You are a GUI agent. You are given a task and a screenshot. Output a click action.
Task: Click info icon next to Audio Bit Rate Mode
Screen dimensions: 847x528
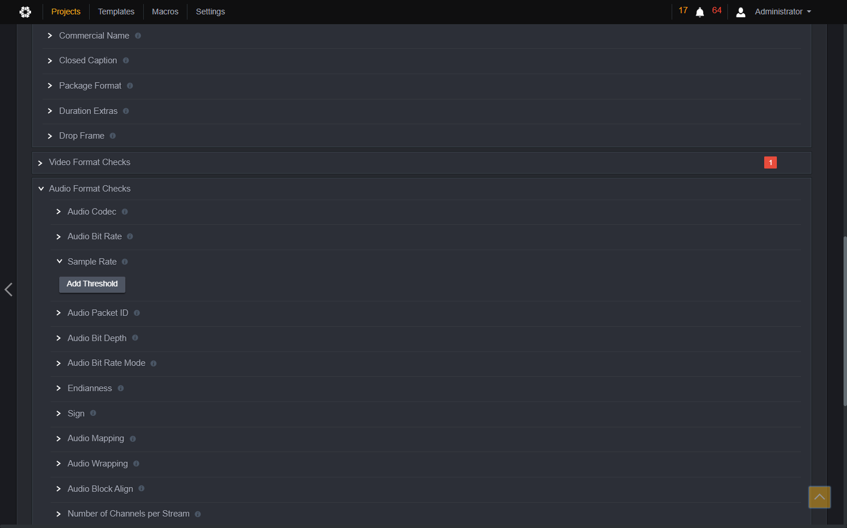point(154,364)
